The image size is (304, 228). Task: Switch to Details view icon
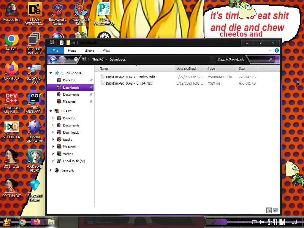click(269, 210)
